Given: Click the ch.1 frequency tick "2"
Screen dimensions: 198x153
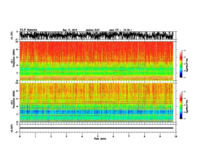Looking at the screenshot, I should point(17,73).
